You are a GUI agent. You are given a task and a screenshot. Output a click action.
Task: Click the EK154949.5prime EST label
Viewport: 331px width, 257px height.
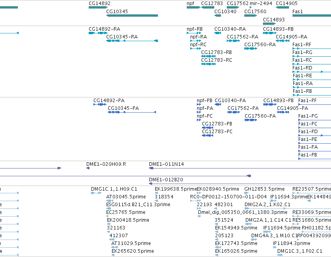click(x=236, y=228)
